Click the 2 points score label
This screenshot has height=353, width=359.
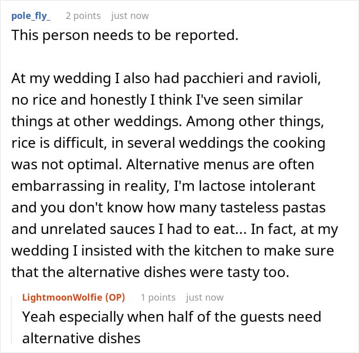point(83,16)
